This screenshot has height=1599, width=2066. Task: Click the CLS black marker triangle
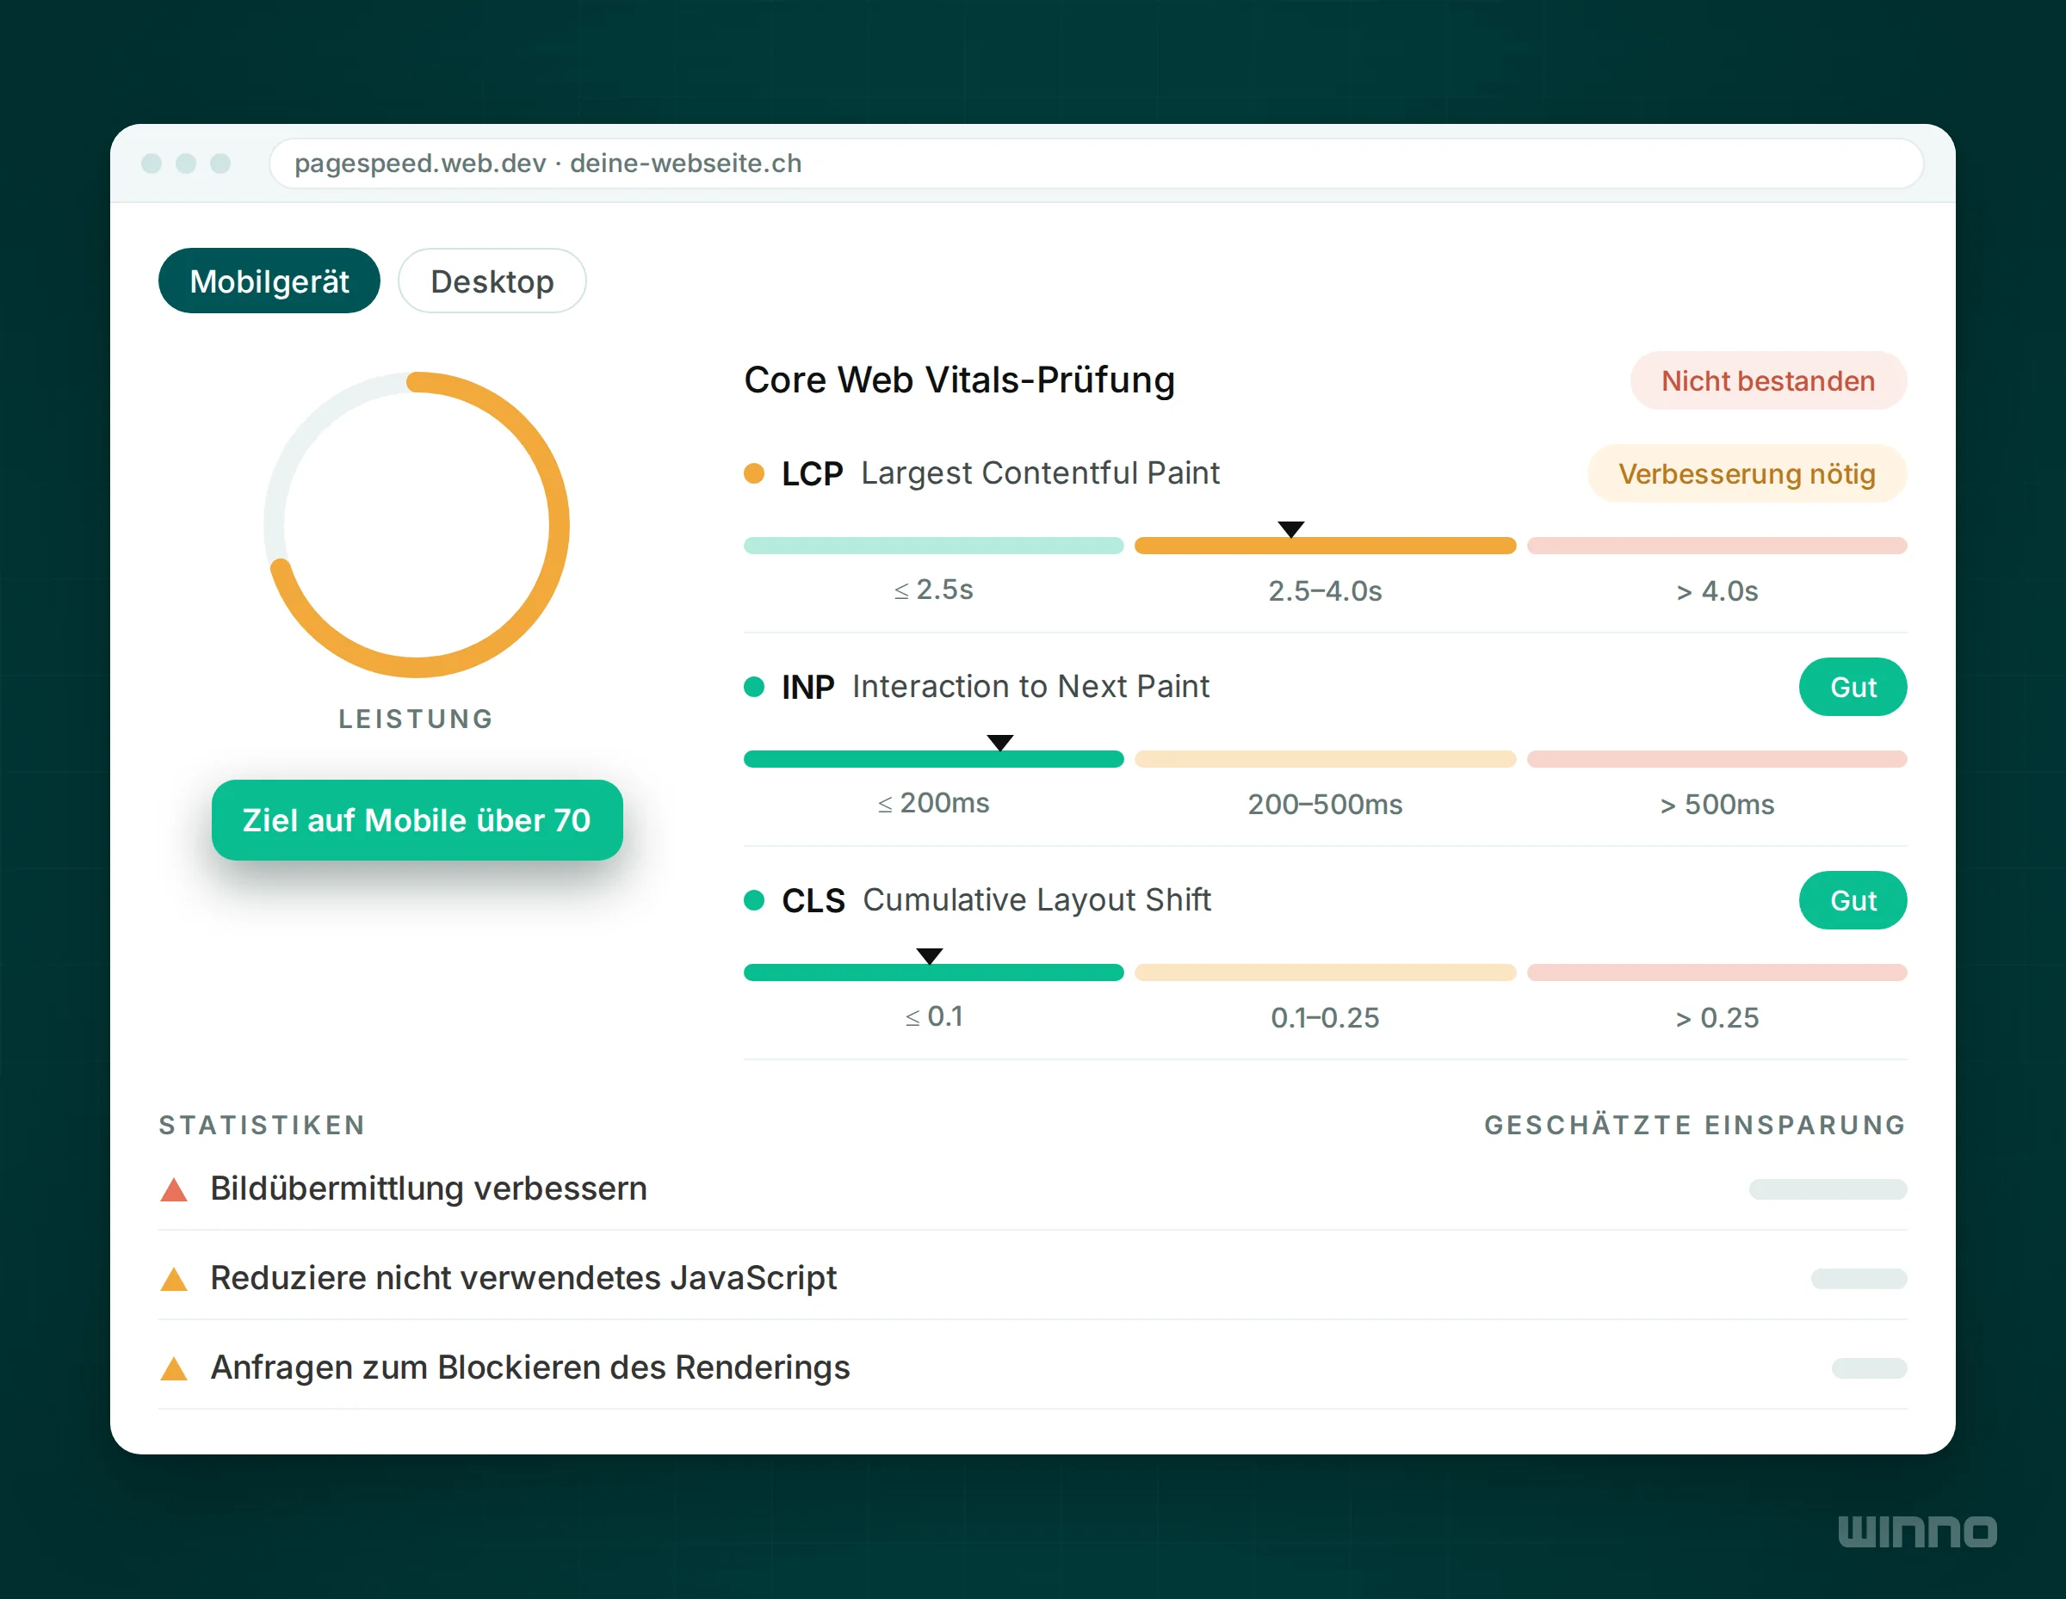pos(930,956)
